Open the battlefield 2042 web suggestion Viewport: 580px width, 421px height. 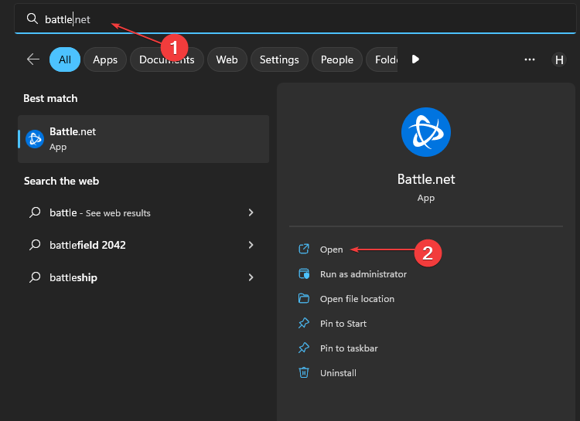pyautogui.click(x=144, y=245)
